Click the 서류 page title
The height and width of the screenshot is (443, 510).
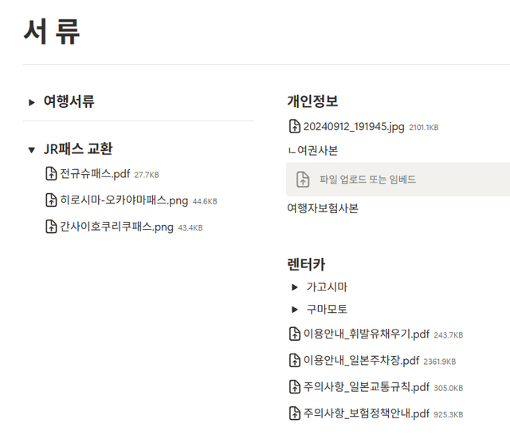tap(52, 32)
